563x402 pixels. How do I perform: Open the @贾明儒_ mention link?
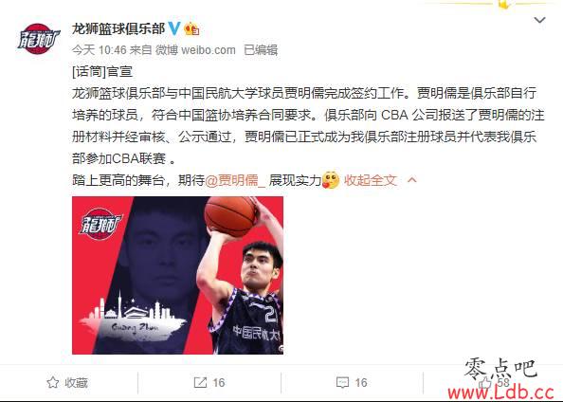pyautogui.click(x=235, y=180)
